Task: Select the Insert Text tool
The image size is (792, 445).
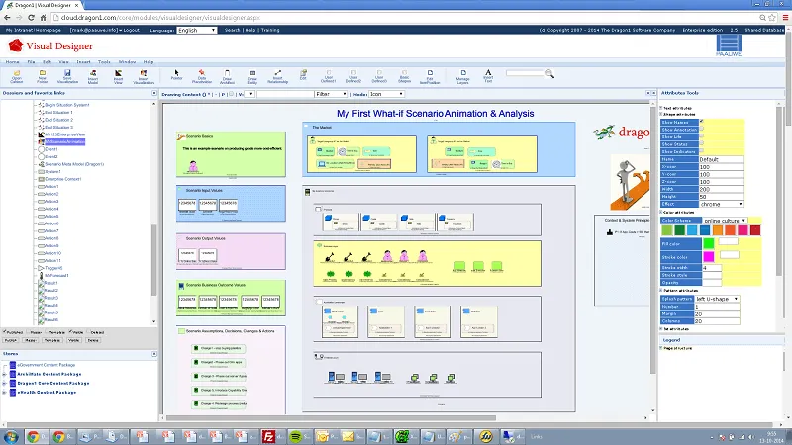Action: tap(488, 76)
